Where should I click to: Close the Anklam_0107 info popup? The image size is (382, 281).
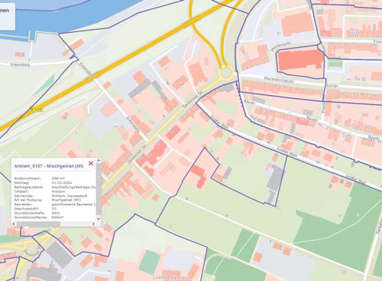tap(91, 163)
